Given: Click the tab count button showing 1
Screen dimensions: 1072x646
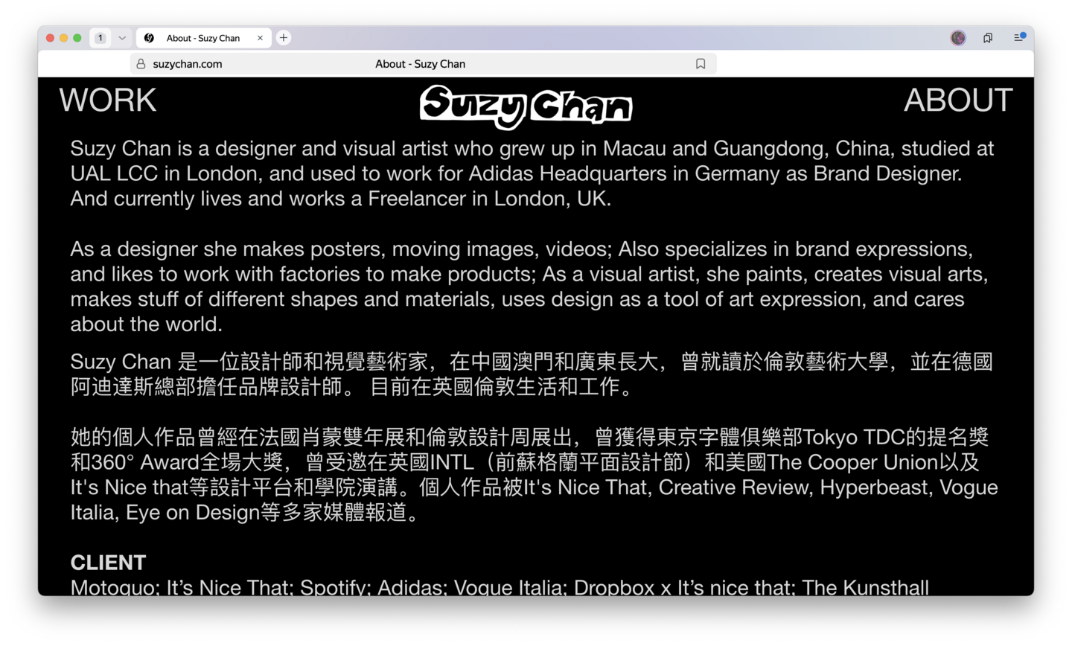Looking at the screenshot, I should [100, 38].
